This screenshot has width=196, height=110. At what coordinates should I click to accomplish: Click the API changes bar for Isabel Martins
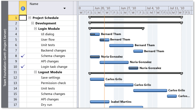[x=100, y=102]
